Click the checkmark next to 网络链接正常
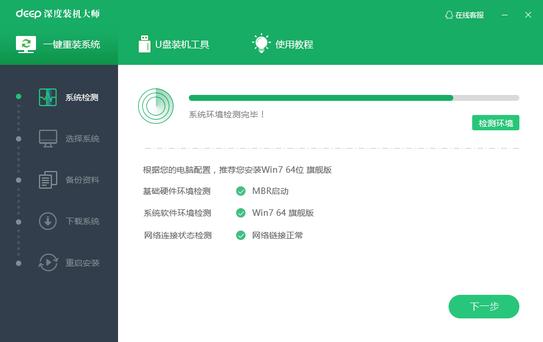This screenshot has height=342, width=543. [241, 235]
